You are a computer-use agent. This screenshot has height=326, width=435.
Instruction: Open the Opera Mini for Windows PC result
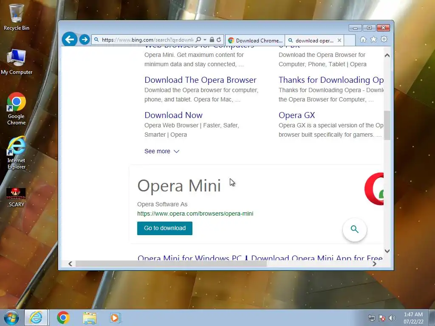pos(260,258)
